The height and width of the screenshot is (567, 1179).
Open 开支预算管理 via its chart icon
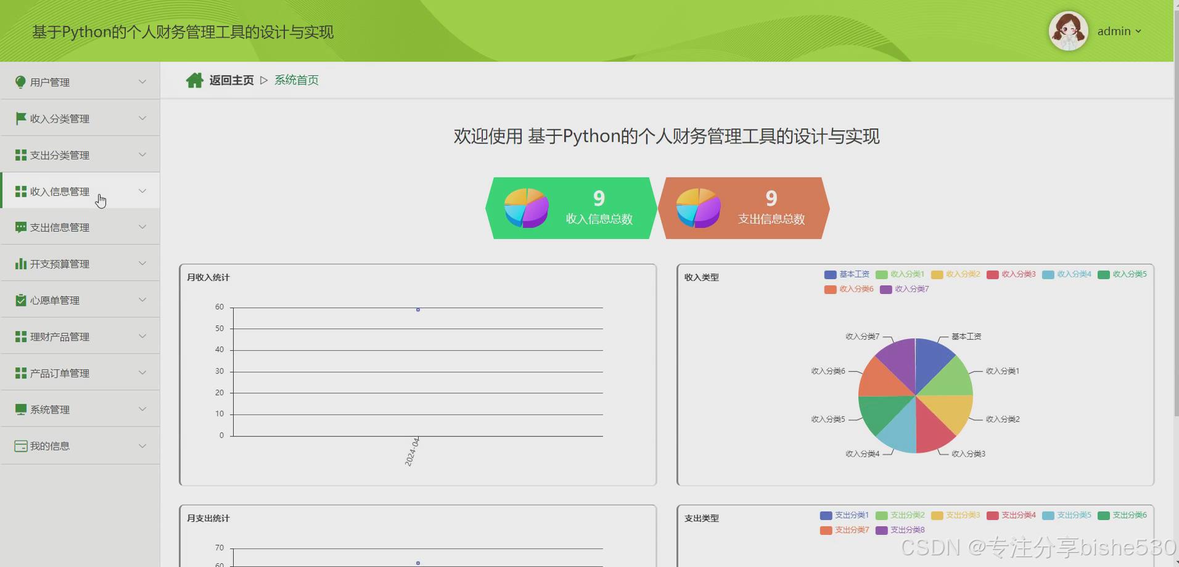pos(19,263)
